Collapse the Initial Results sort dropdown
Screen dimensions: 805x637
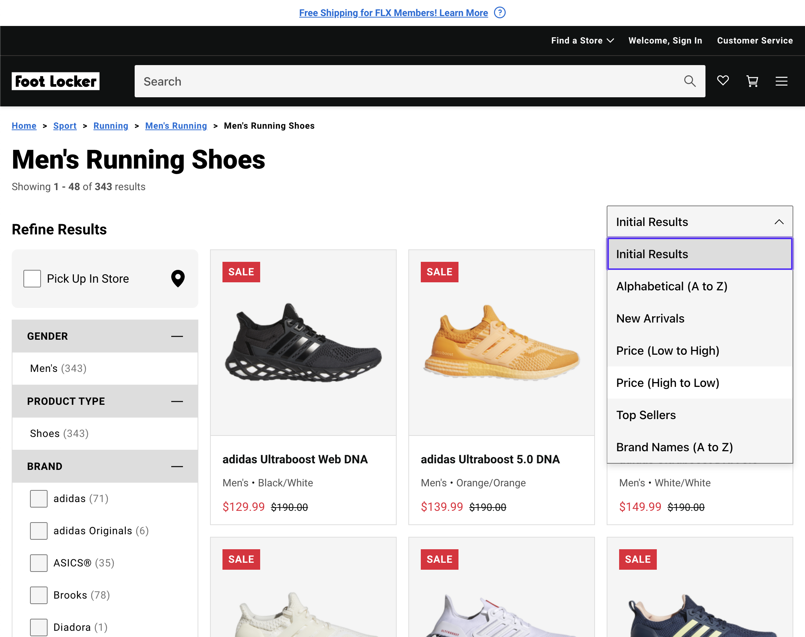pos(779,222)
